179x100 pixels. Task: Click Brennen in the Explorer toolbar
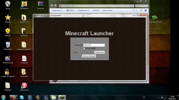(96, 10)
